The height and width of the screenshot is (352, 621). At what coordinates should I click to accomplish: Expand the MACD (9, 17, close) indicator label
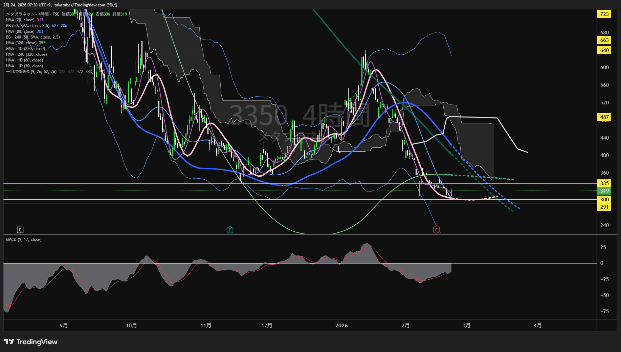pyautogui.click(x=24, y=240)
